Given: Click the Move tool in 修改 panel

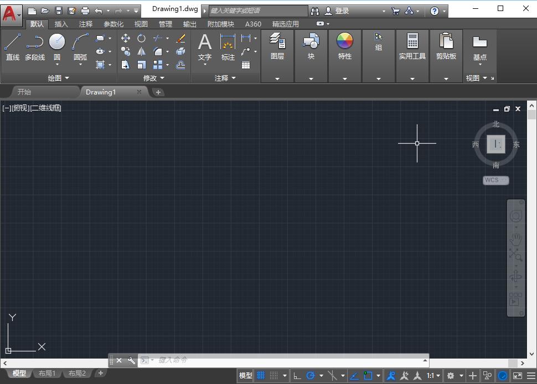Looking at the screenshot, I should (126, 38).
